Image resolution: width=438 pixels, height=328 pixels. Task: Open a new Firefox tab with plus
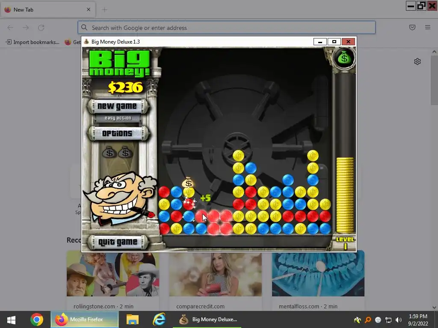coord(104,10)
